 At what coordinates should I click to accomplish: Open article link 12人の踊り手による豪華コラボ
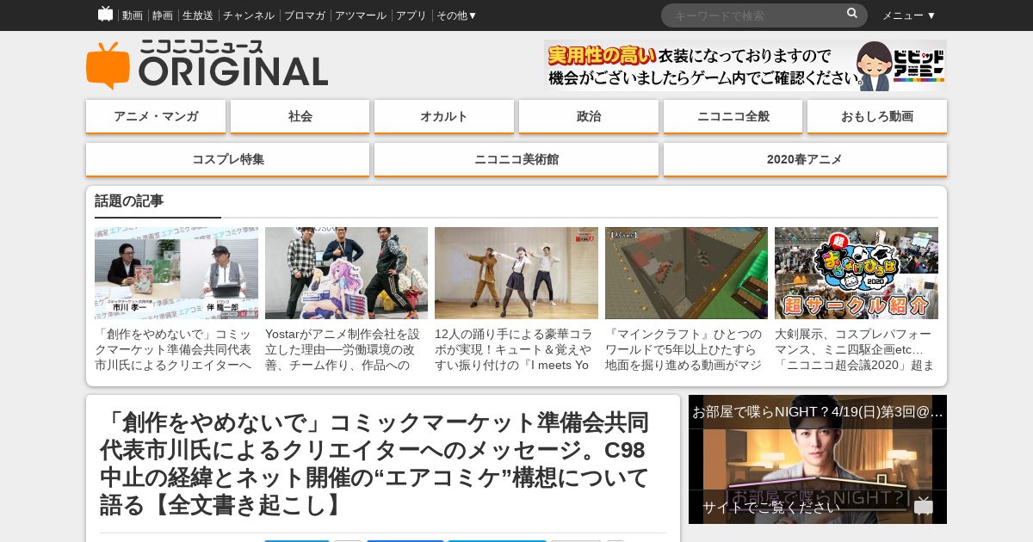pyautogui.click(x=515, y=349)
